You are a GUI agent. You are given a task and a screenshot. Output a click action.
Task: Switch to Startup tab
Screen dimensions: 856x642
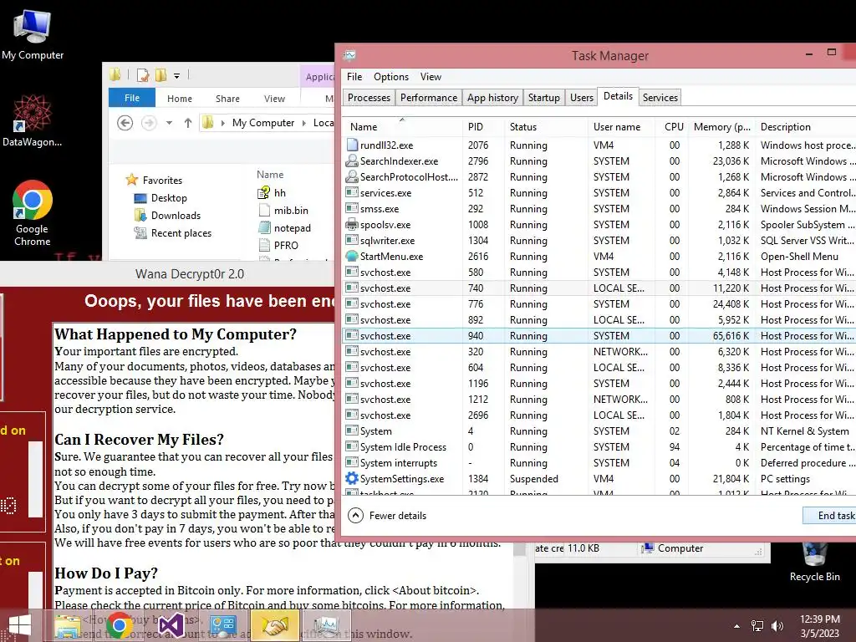[543, 97]
